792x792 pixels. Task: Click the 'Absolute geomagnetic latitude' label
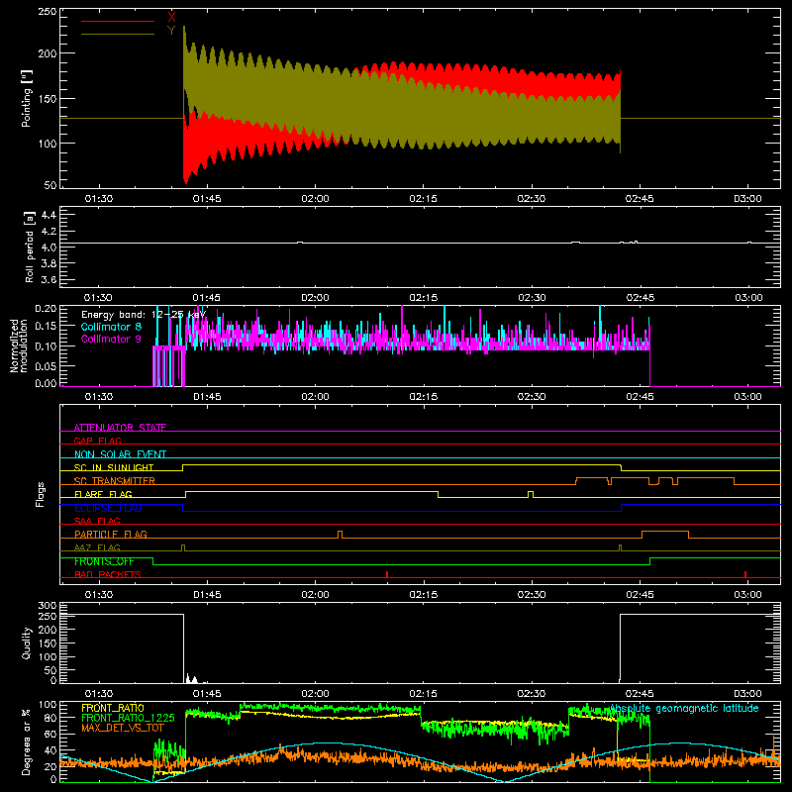point(684,709)
